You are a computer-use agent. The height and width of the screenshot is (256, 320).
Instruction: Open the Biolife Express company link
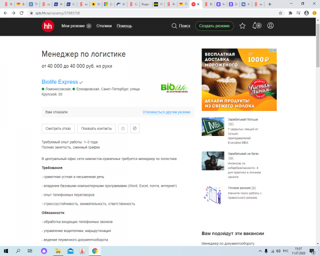click(x=60, y=82)
